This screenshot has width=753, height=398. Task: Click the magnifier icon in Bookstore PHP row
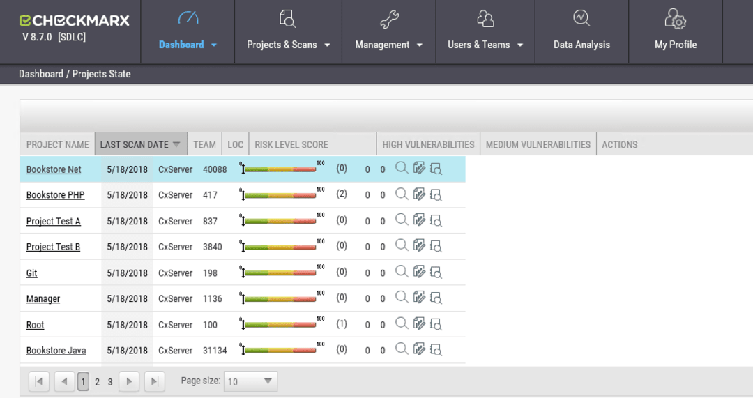(x=402, y=194)
